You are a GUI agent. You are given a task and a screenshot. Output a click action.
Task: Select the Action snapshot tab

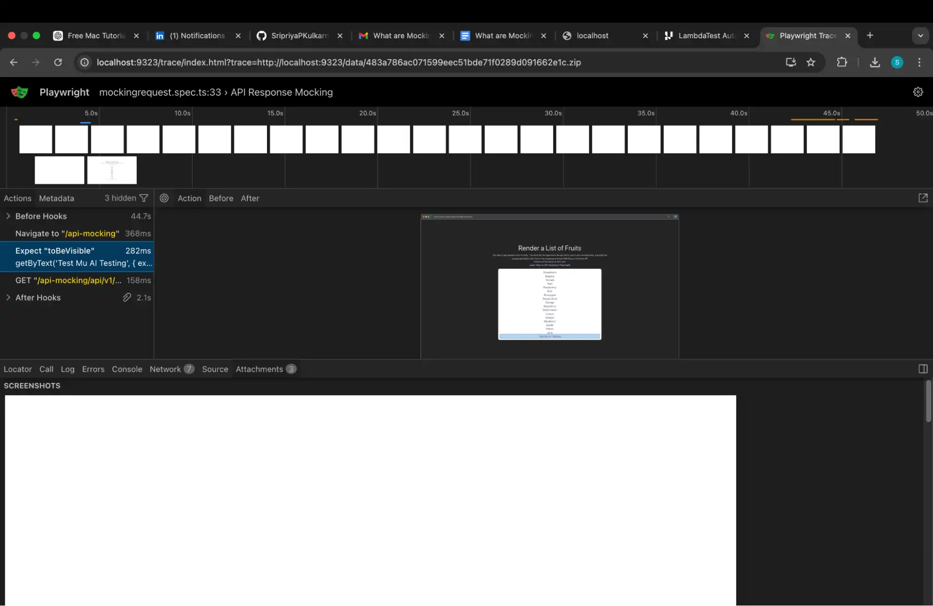tap(189, 198)
